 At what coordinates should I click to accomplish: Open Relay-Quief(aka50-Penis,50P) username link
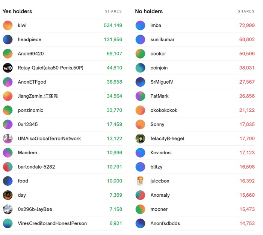tap(50, 68)
